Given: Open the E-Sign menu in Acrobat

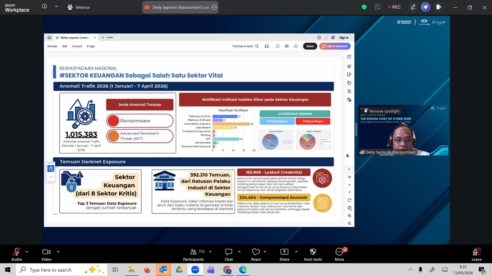Looking at the screenshot, I should [x=91, y=46].
